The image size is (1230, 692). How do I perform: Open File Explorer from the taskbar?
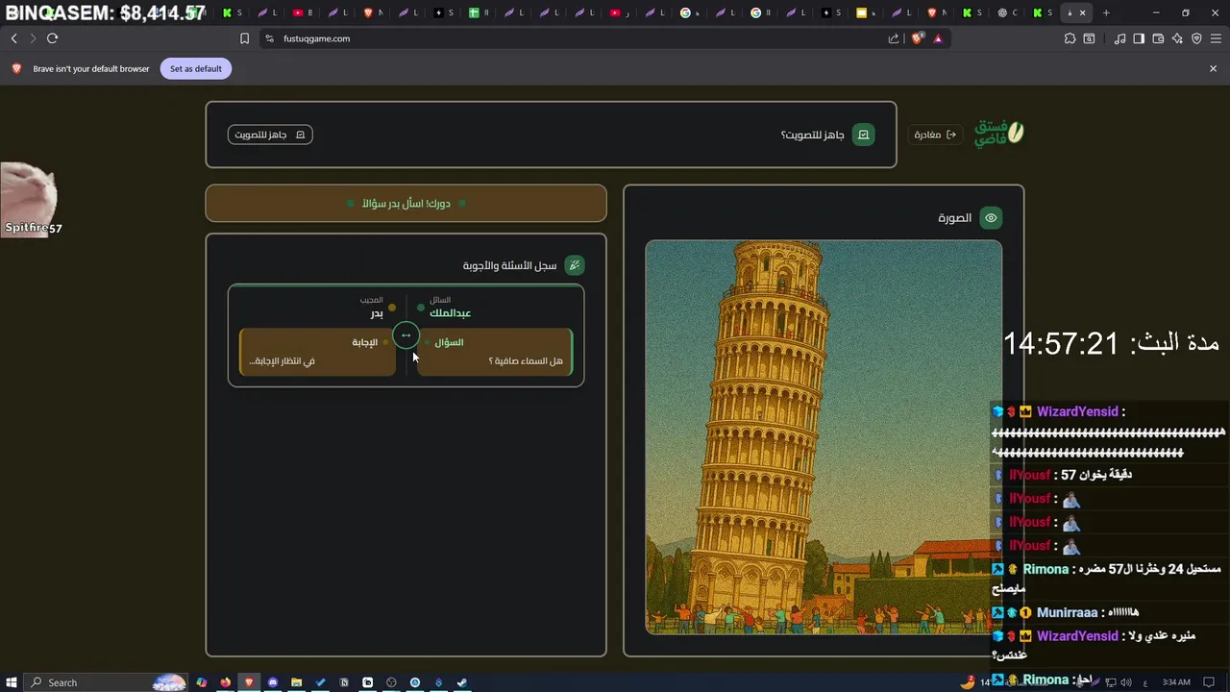pyautogui.click(x=297, y=682)
